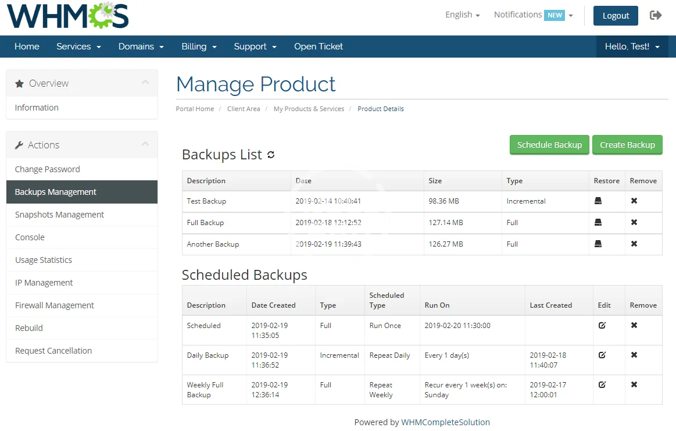Edit the Daily Backup schedule
The image size is (676, 431).
[602, 355]
